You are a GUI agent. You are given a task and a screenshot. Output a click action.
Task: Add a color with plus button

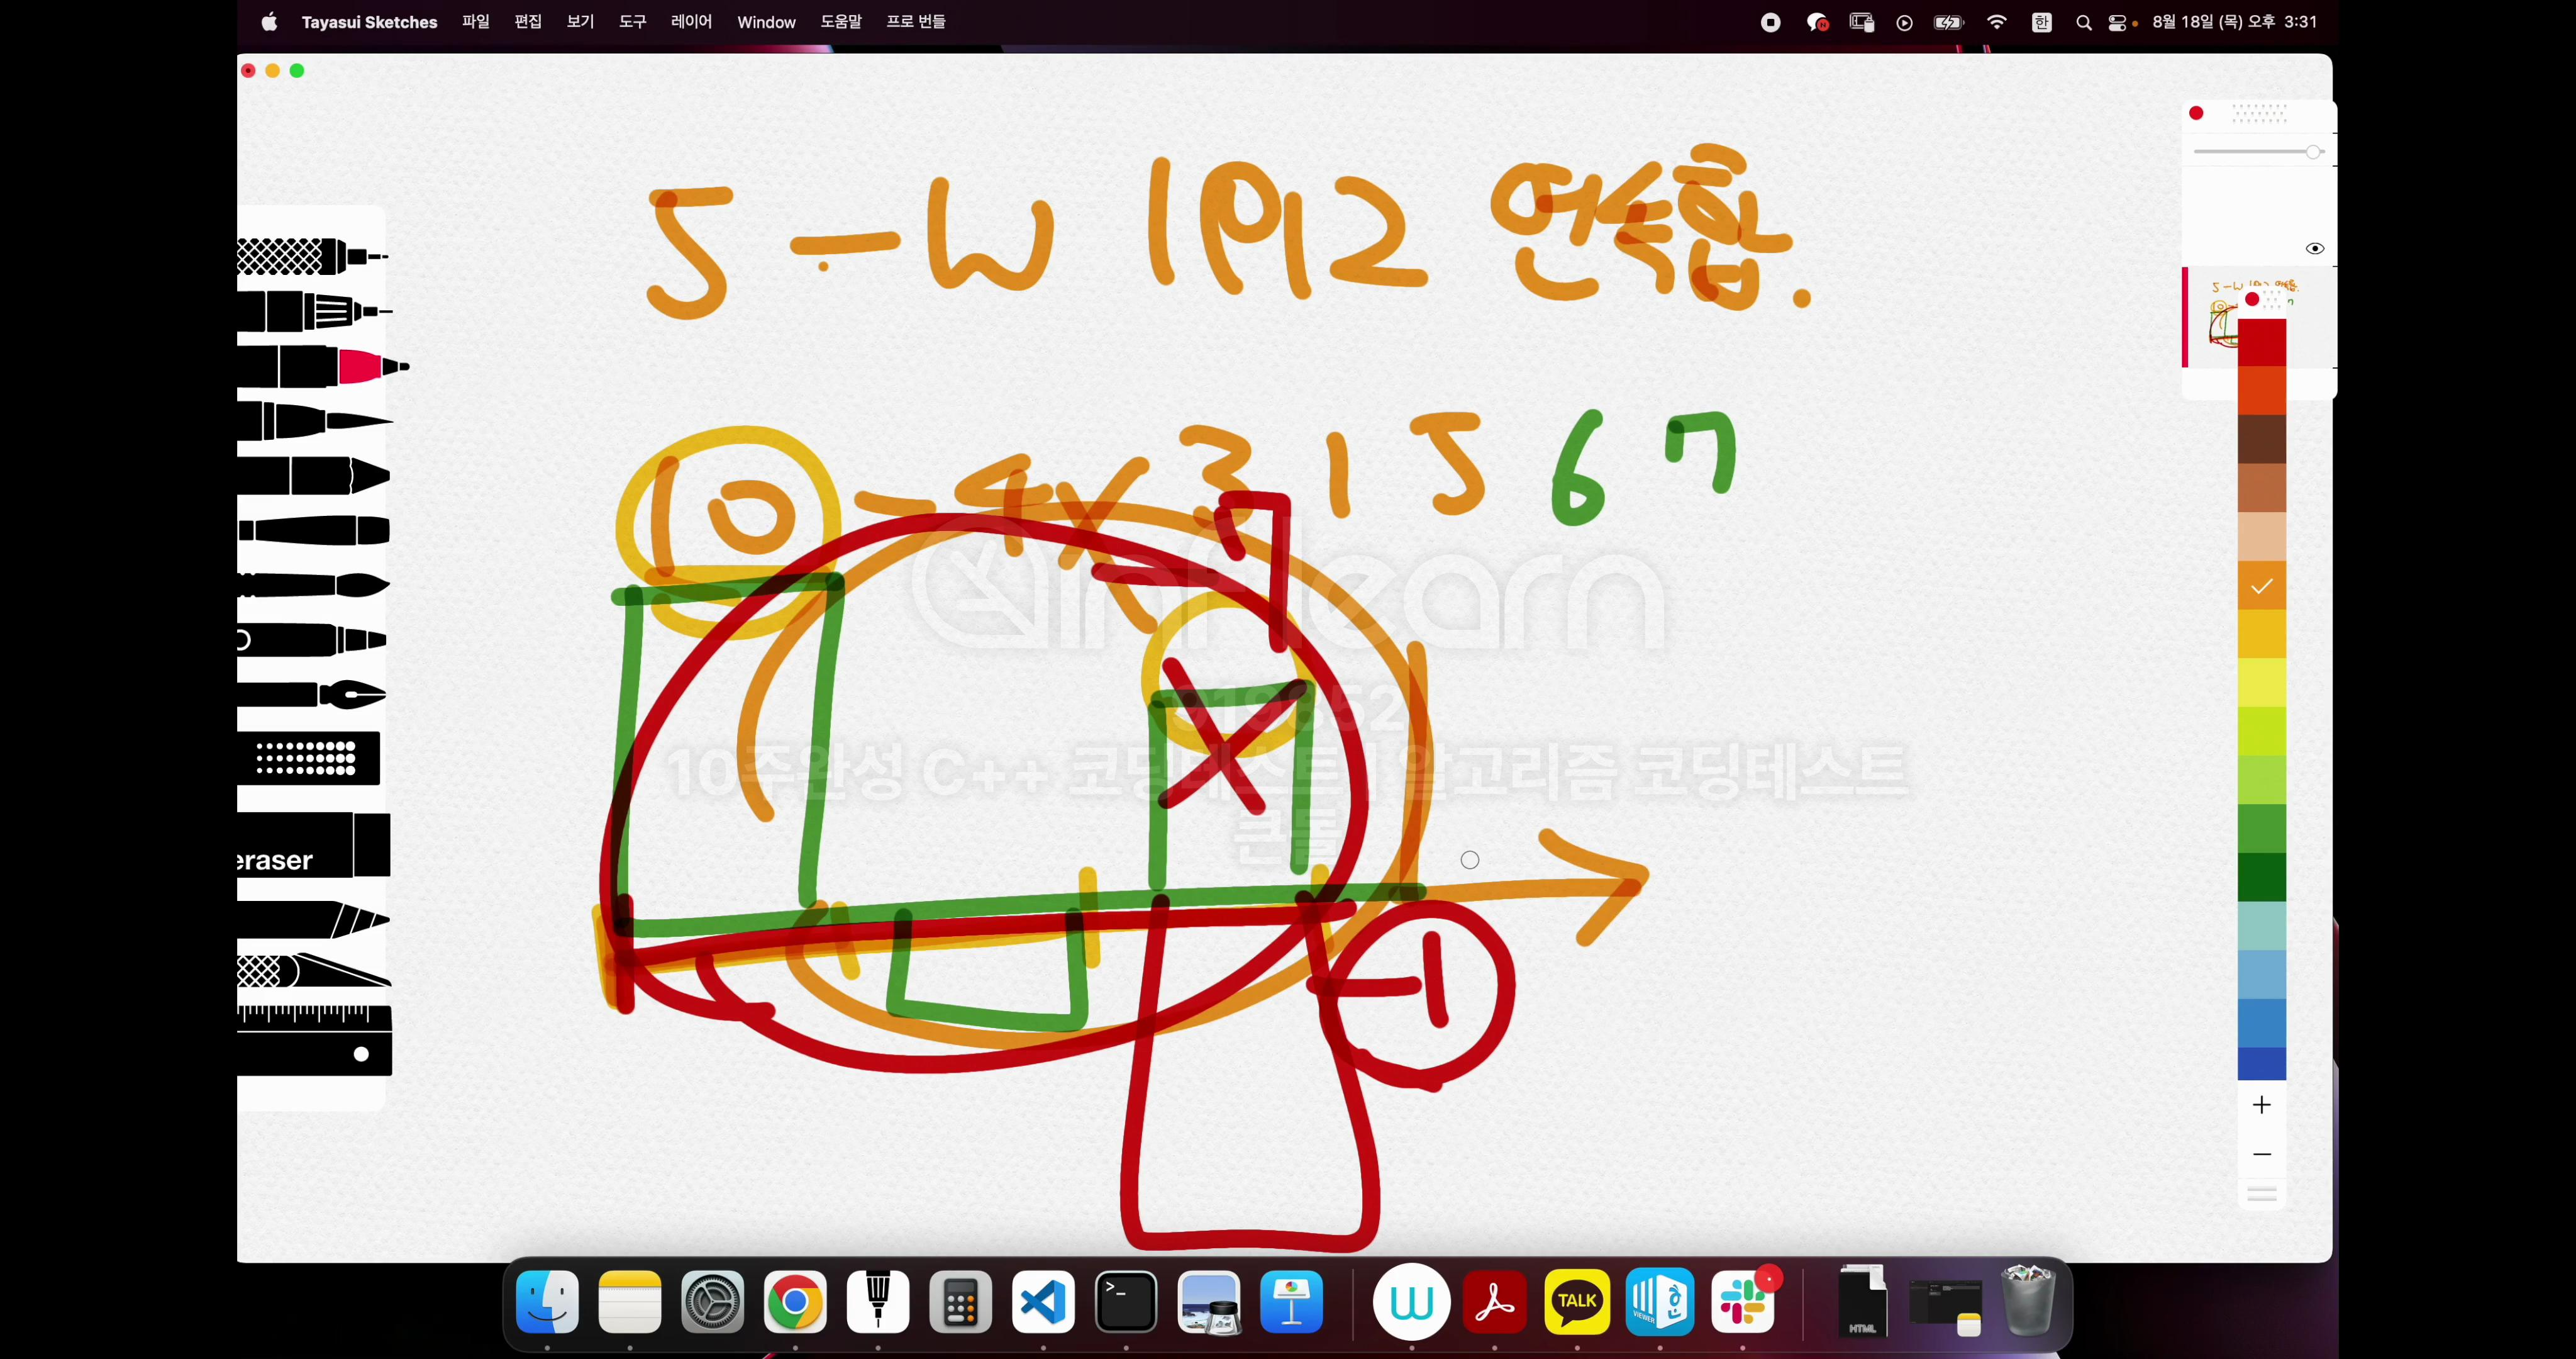2262,1105
